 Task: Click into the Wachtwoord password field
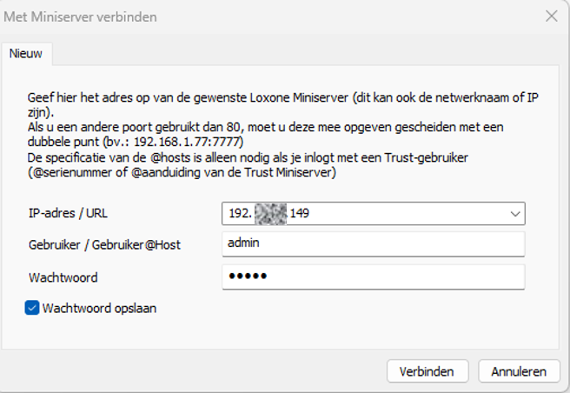(374, 276)
